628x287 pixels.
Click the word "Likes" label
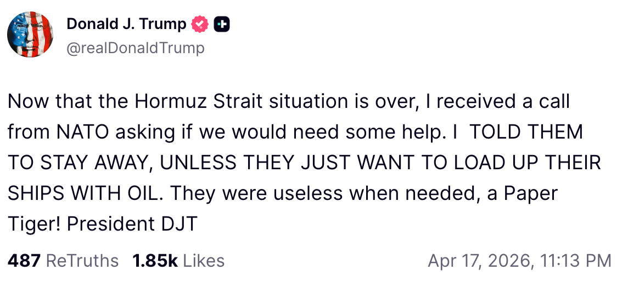204,261
